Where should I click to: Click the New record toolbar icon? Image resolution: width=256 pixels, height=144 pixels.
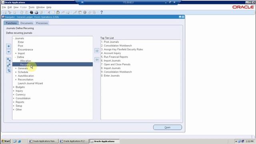[5, 12]
